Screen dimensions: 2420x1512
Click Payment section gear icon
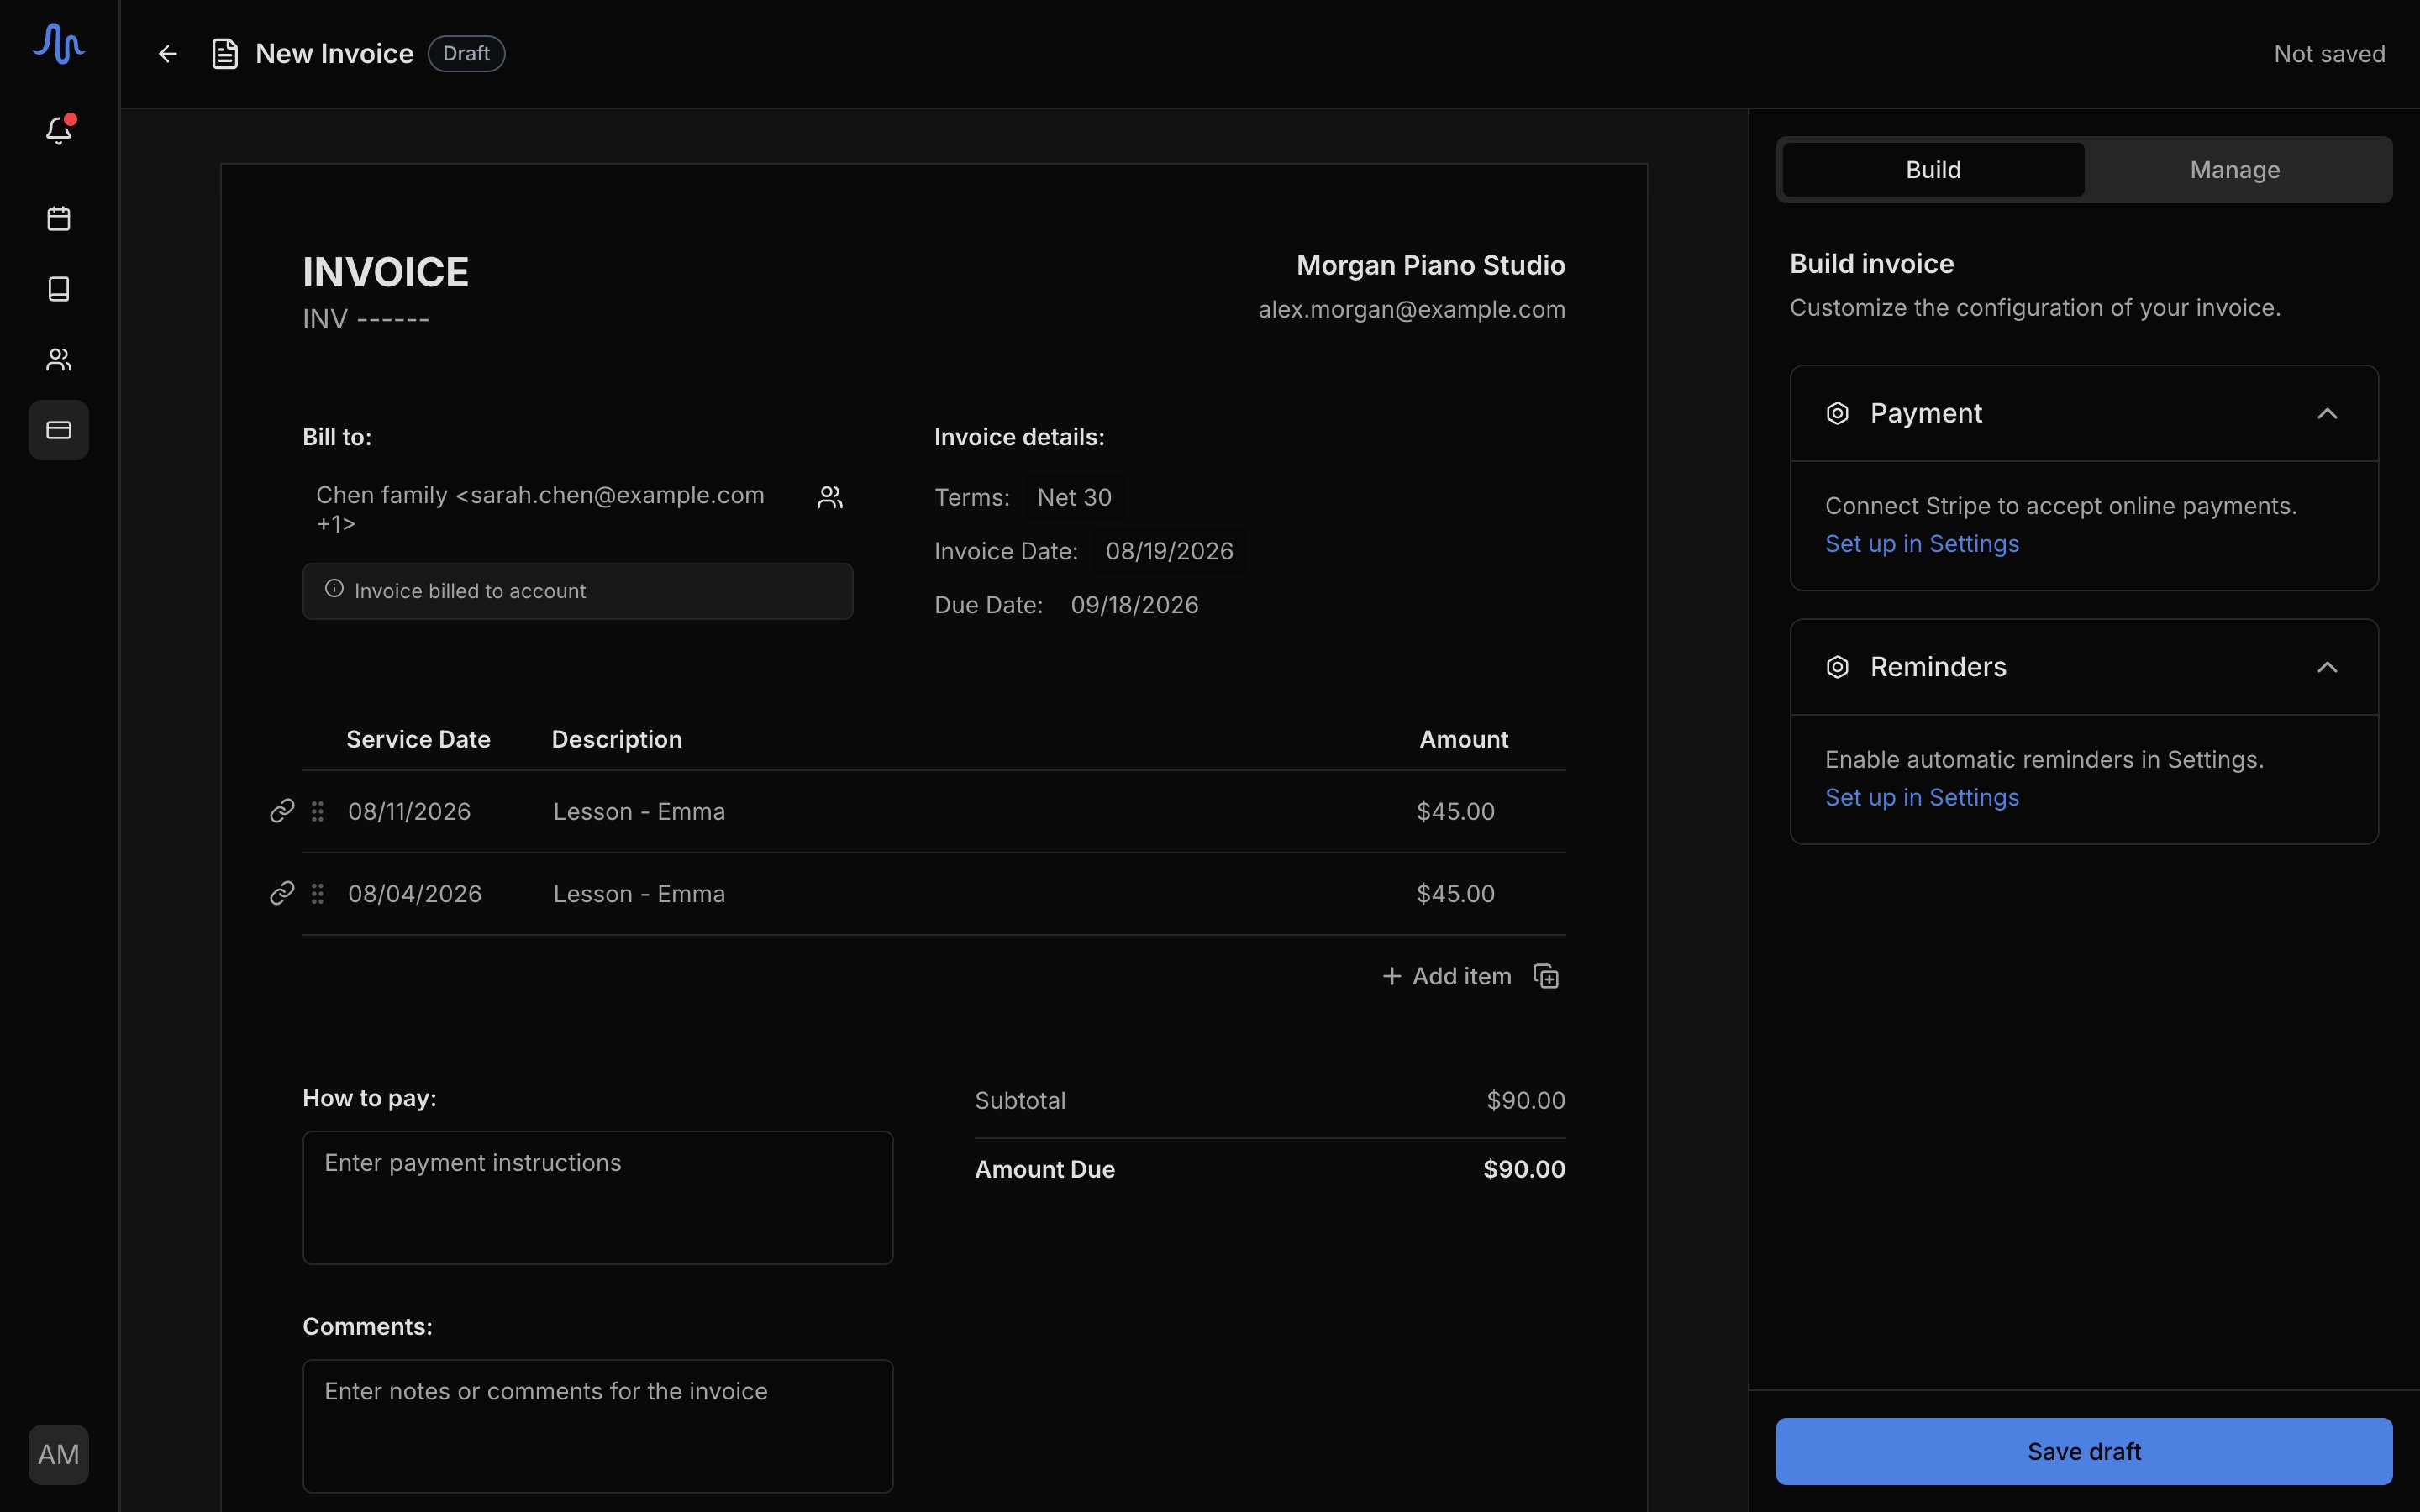[x=1837, y=413]
